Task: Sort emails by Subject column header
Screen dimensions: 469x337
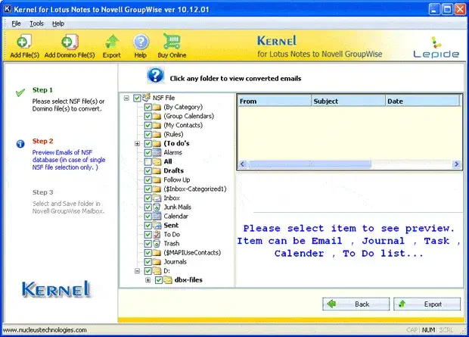Action: point(348,101)
